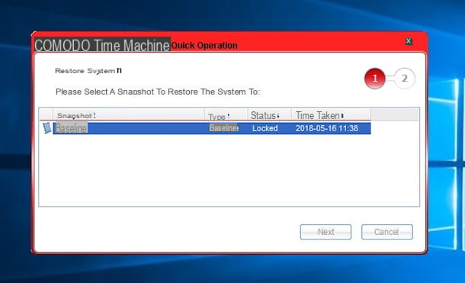465x283 pixels.
Task: Sort by the Snapshot column header
Action: pos(128,115)
